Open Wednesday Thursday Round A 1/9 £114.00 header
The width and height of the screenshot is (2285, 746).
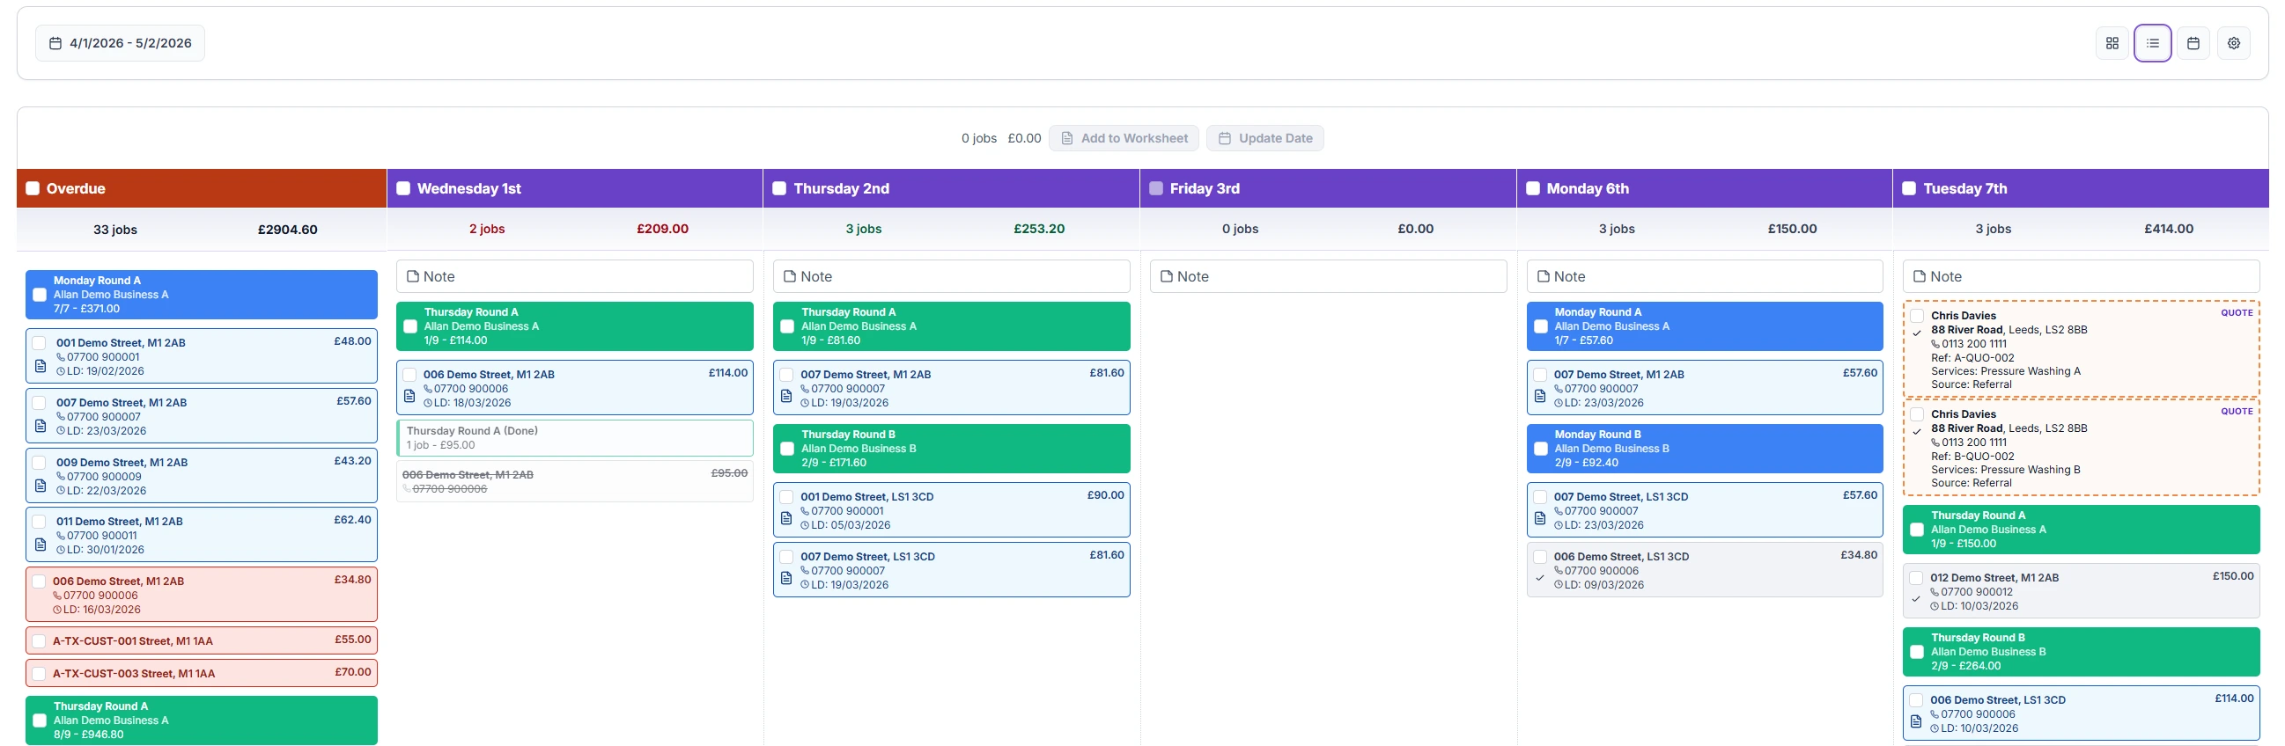[575, 326]
